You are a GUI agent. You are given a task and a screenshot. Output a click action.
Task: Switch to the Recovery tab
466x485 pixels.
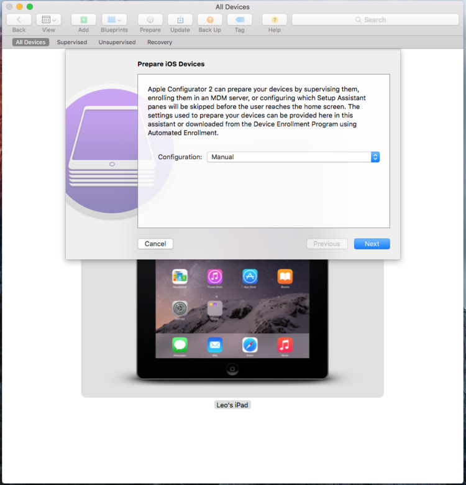[160, 42]
